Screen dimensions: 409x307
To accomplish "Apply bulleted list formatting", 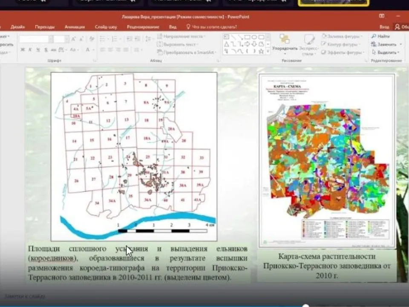I will point(102,39).
